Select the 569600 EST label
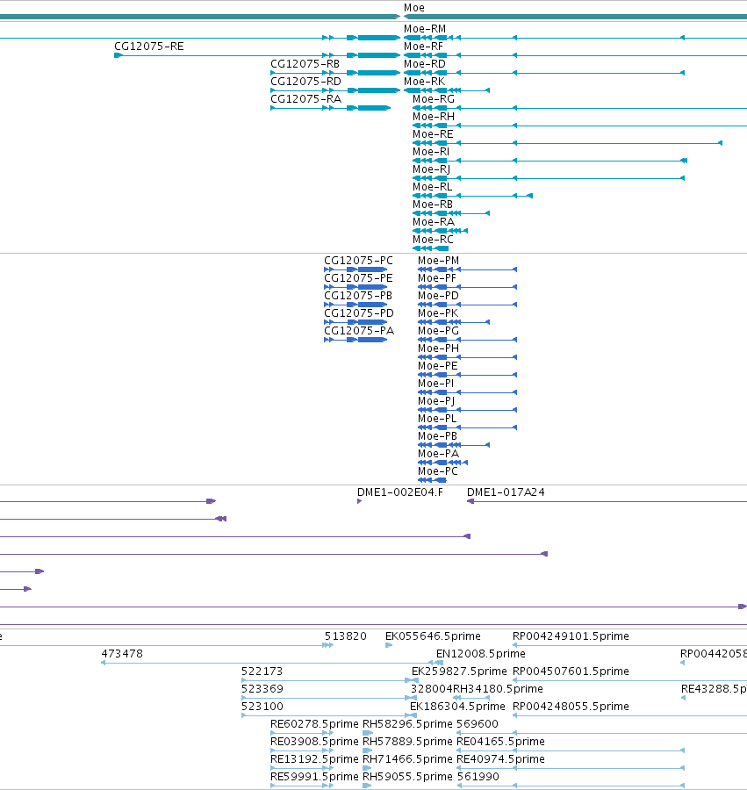 [478, 724]
